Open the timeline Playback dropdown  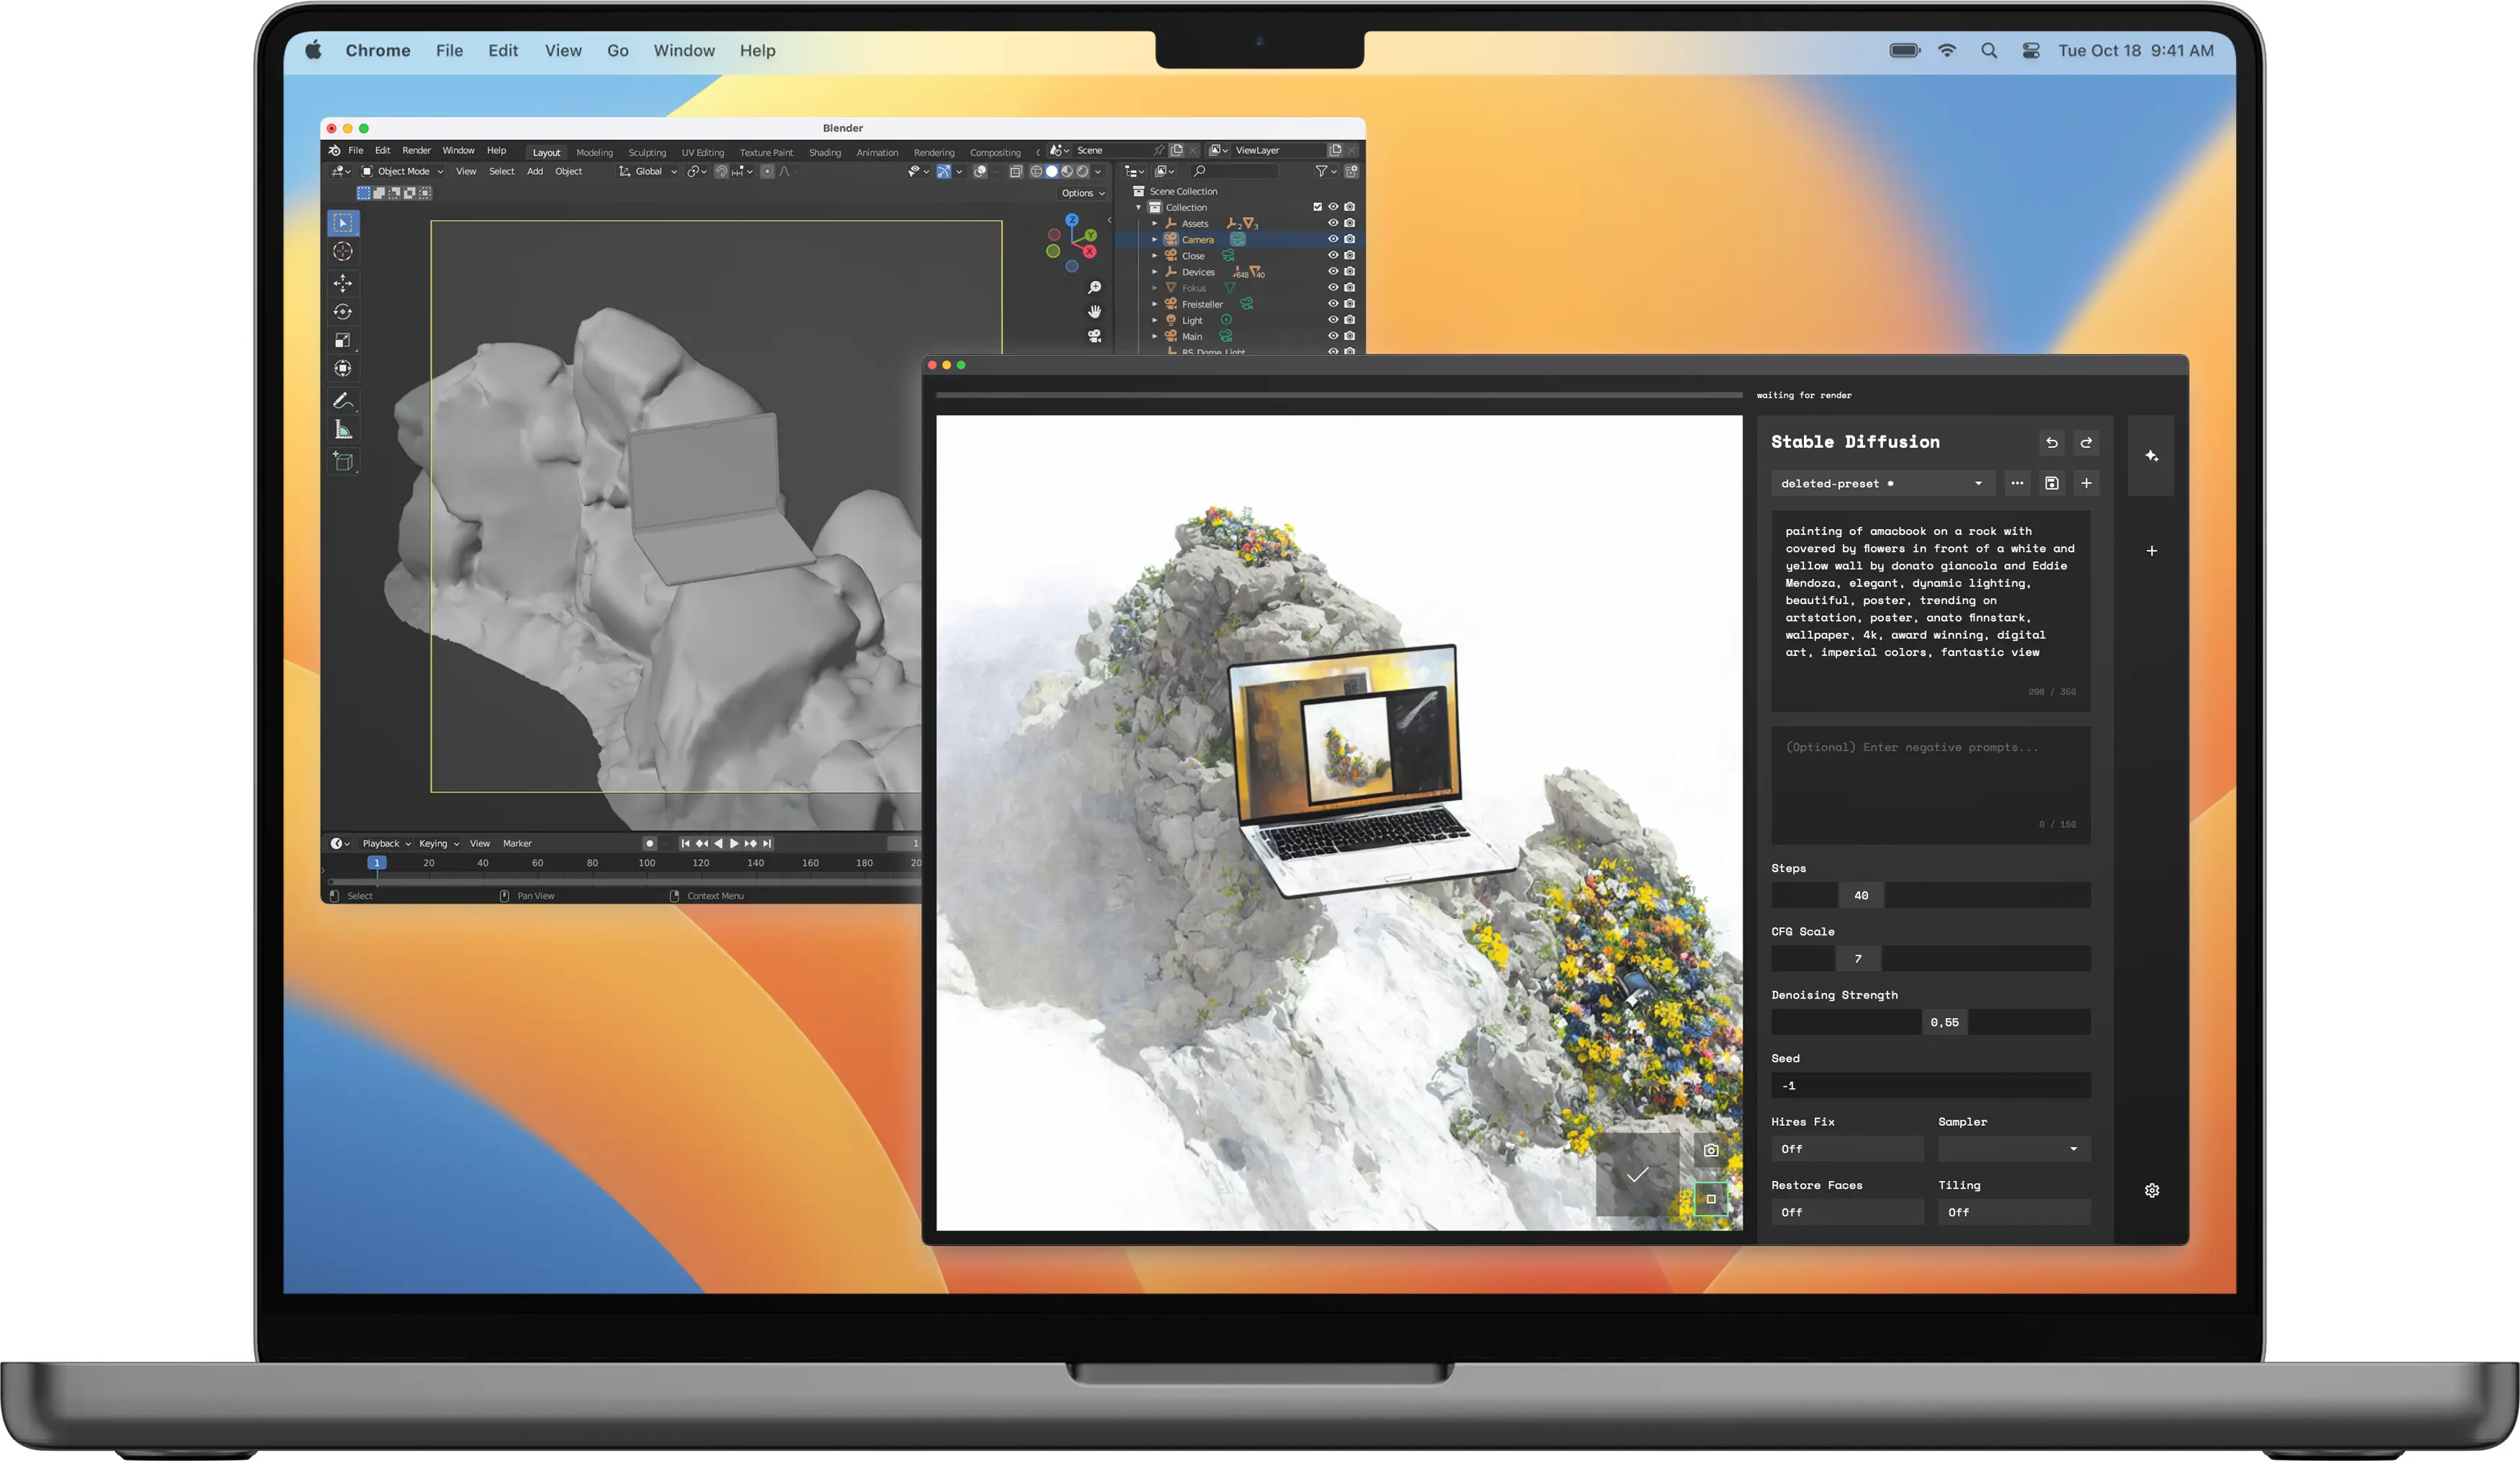386,843
